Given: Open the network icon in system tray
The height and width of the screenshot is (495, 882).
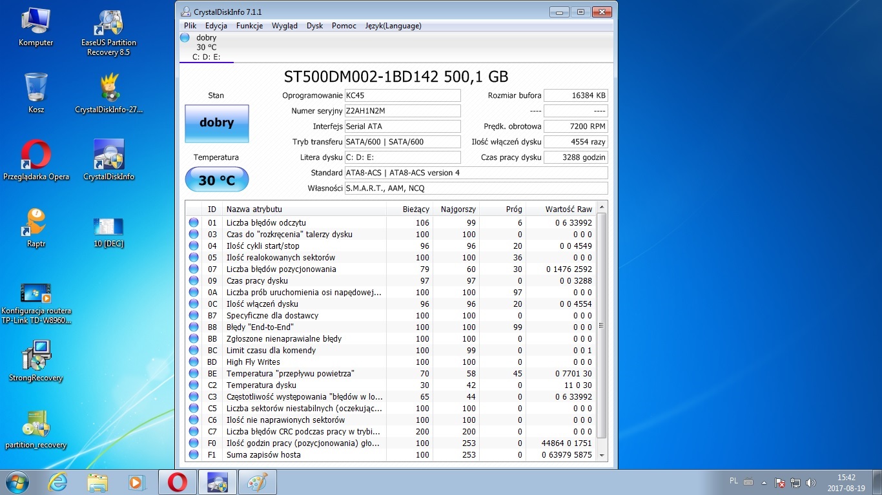Looking at the screenshot, I should pyautogui.click(x=795, y=482).
